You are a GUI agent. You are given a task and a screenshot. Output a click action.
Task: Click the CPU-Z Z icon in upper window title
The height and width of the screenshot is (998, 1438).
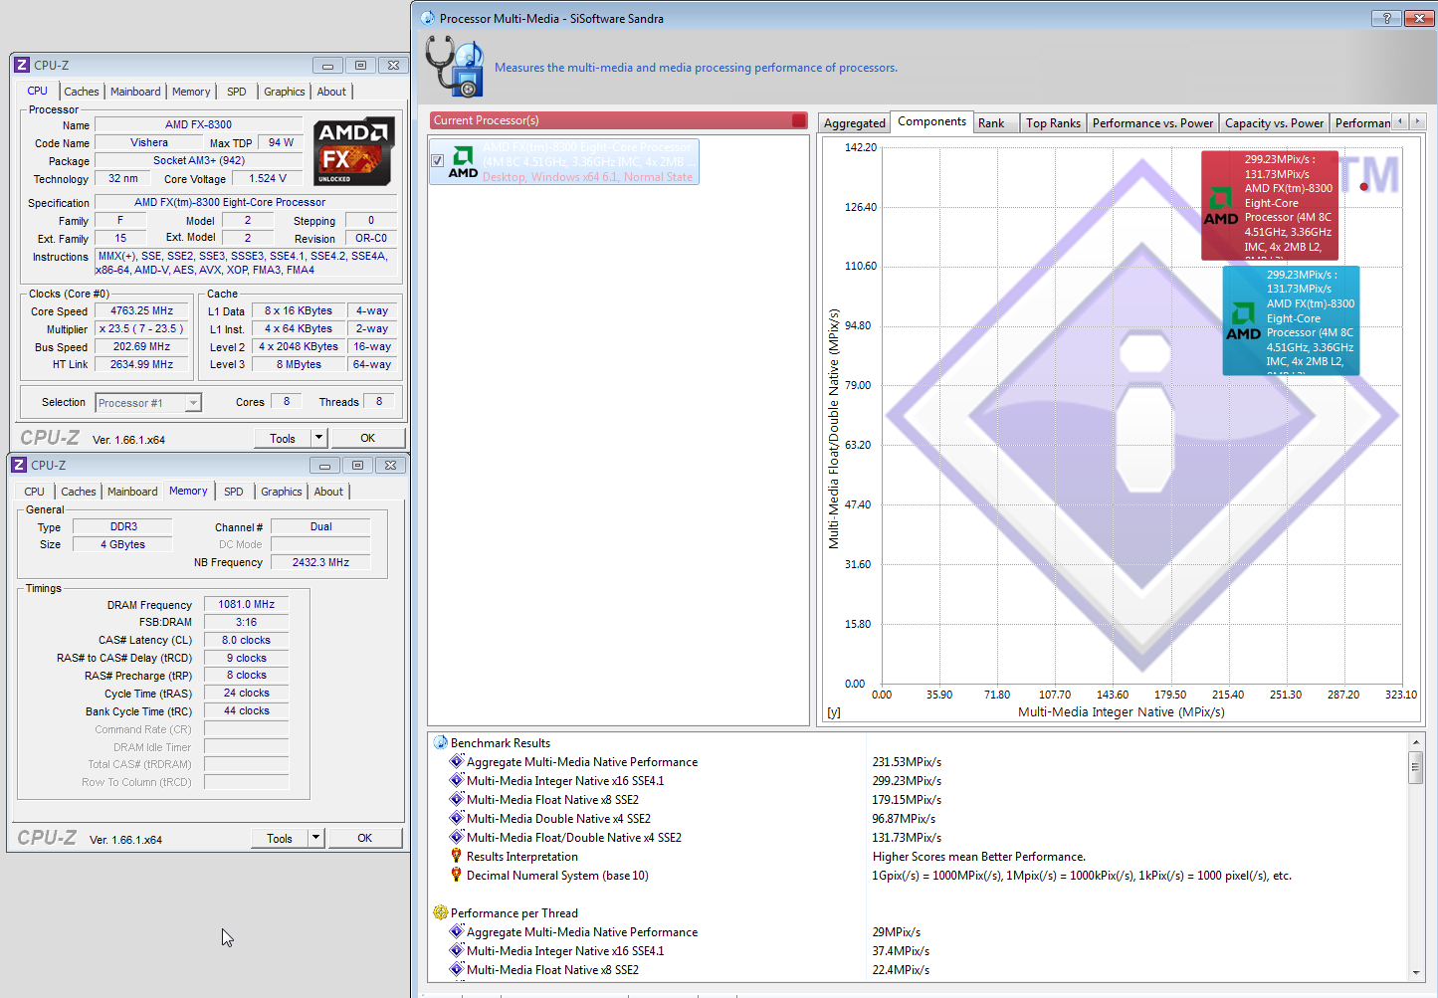tap(22, 65)
